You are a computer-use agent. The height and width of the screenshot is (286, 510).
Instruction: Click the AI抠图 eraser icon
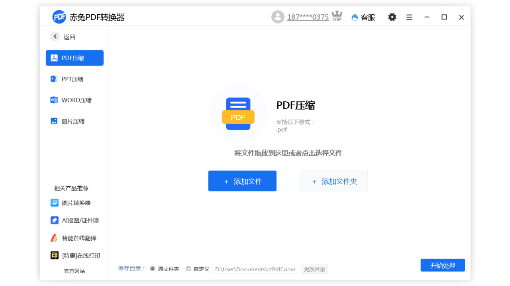(x=55, y=220)
